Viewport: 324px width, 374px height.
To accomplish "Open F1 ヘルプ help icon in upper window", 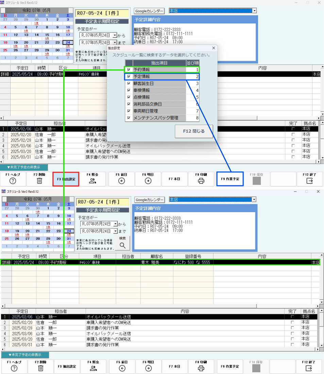I will tap(13, 181).
